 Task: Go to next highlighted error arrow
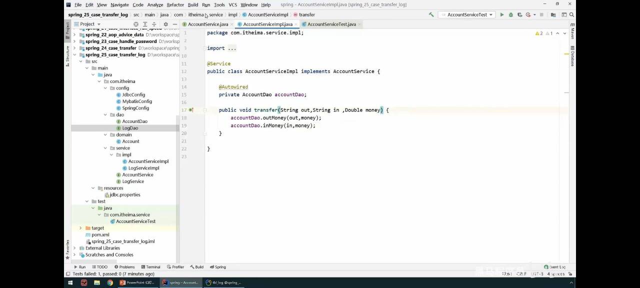(x=564, y=33)
